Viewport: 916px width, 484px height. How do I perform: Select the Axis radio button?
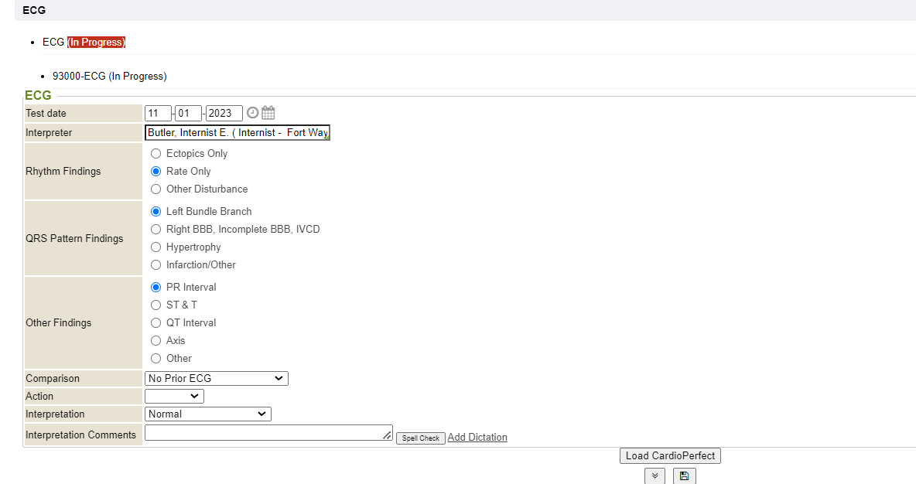coord(156,341)
